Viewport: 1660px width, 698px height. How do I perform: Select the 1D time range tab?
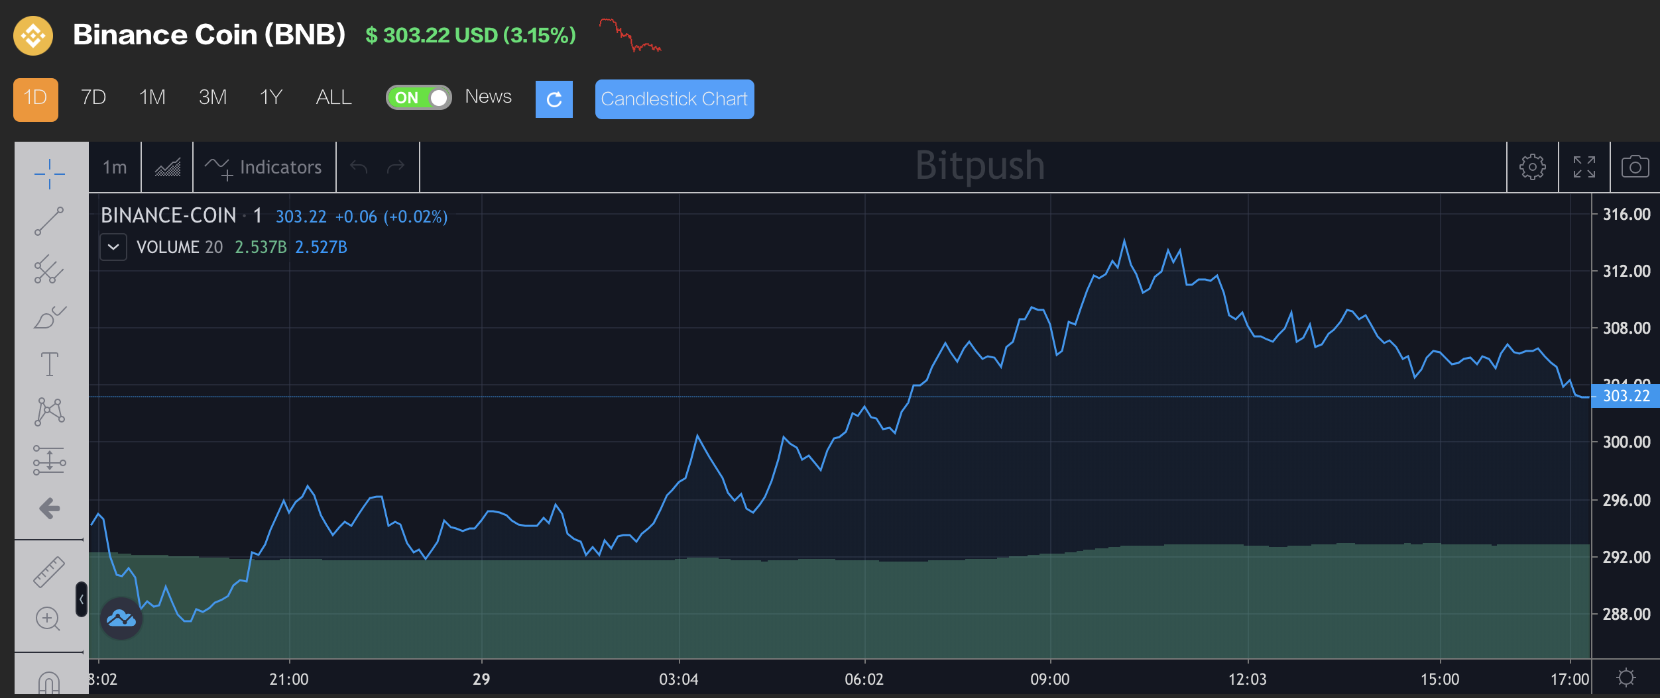click(x=36, y=99)
